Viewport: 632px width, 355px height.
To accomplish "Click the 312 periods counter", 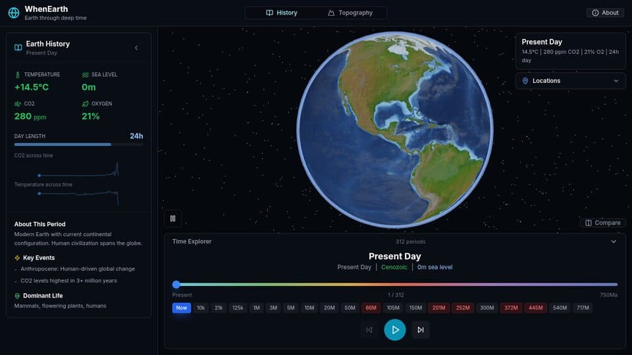I will pyautogui.click(x=410, y=242).
